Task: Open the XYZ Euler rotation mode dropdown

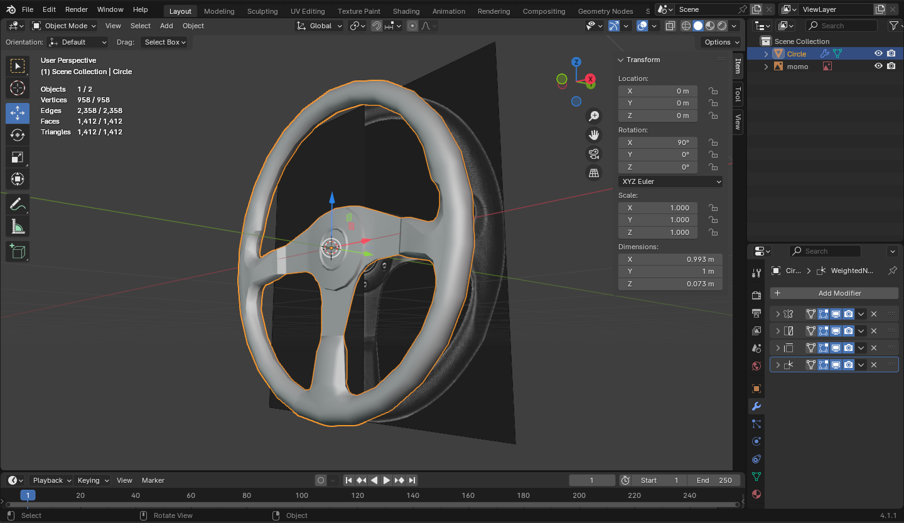Action: pos(670,181)
